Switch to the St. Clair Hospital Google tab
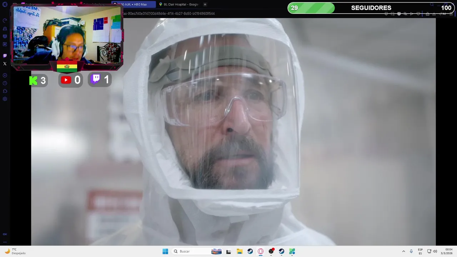Image resolution: width=457 pixels, height=257 pixels. point(179,4)
